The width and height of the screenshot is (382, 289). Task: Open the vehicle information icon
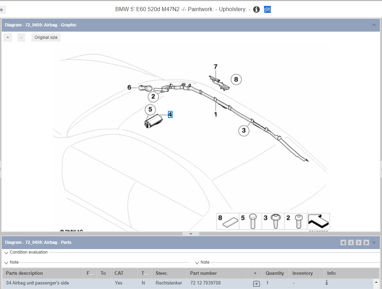[x=256, y=9]
